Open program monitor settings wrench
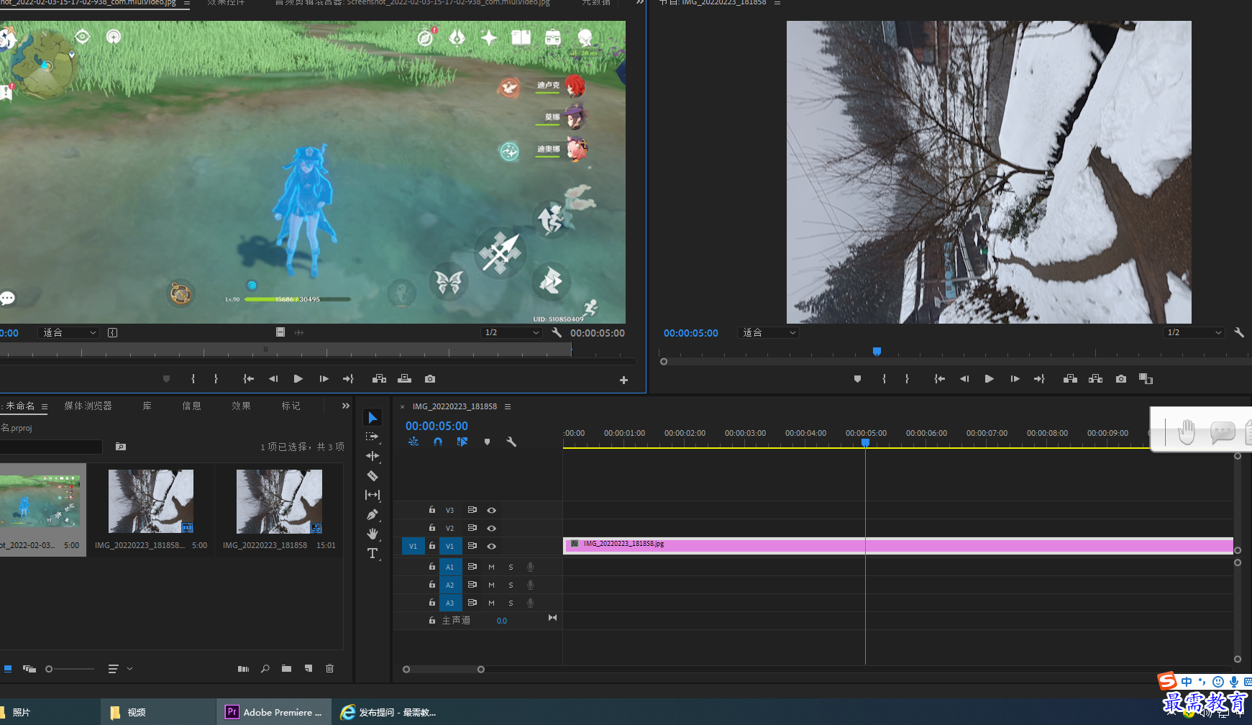 (x=1239, y=332)
